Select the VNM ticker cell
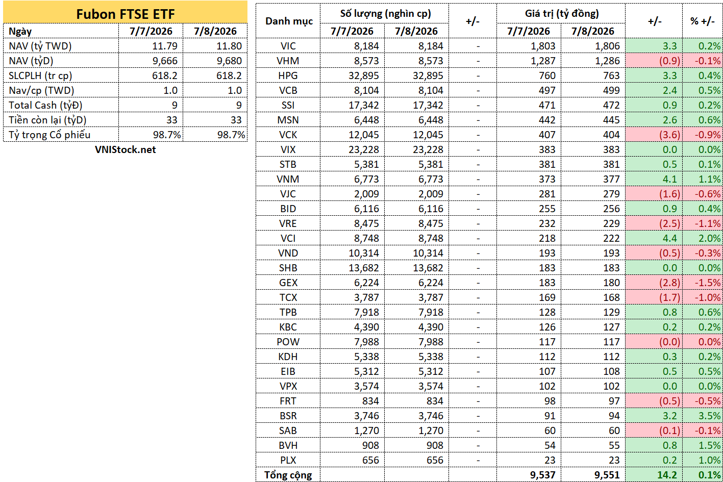 [288, 179]
